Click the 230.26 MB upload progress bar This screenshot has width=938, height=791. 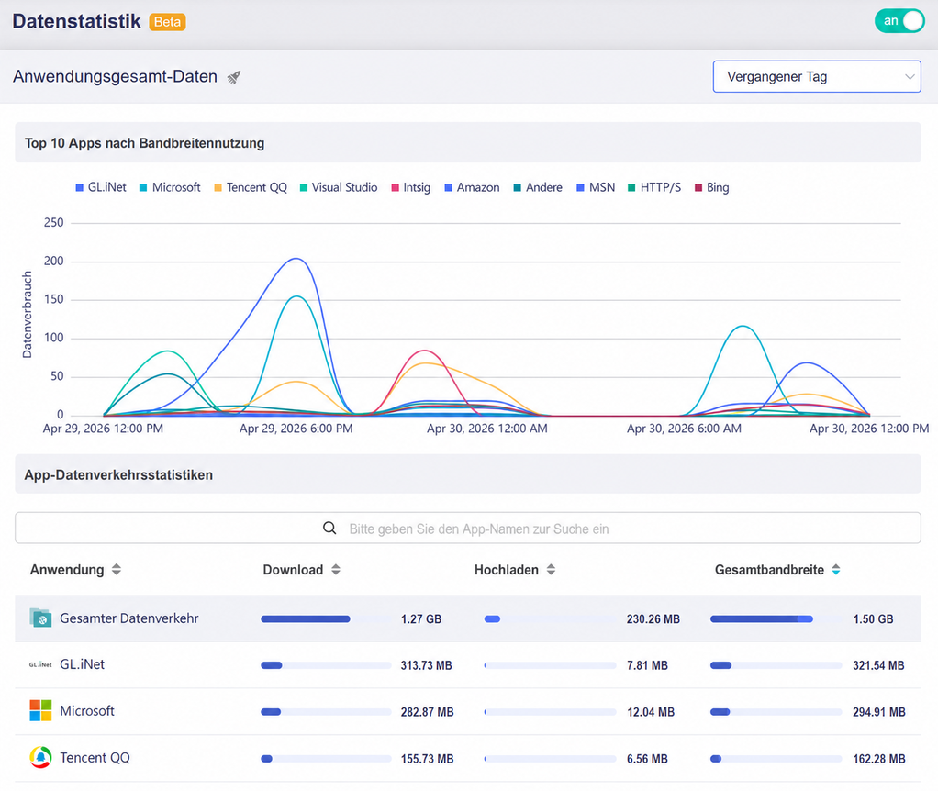click(x=550, y=619)
